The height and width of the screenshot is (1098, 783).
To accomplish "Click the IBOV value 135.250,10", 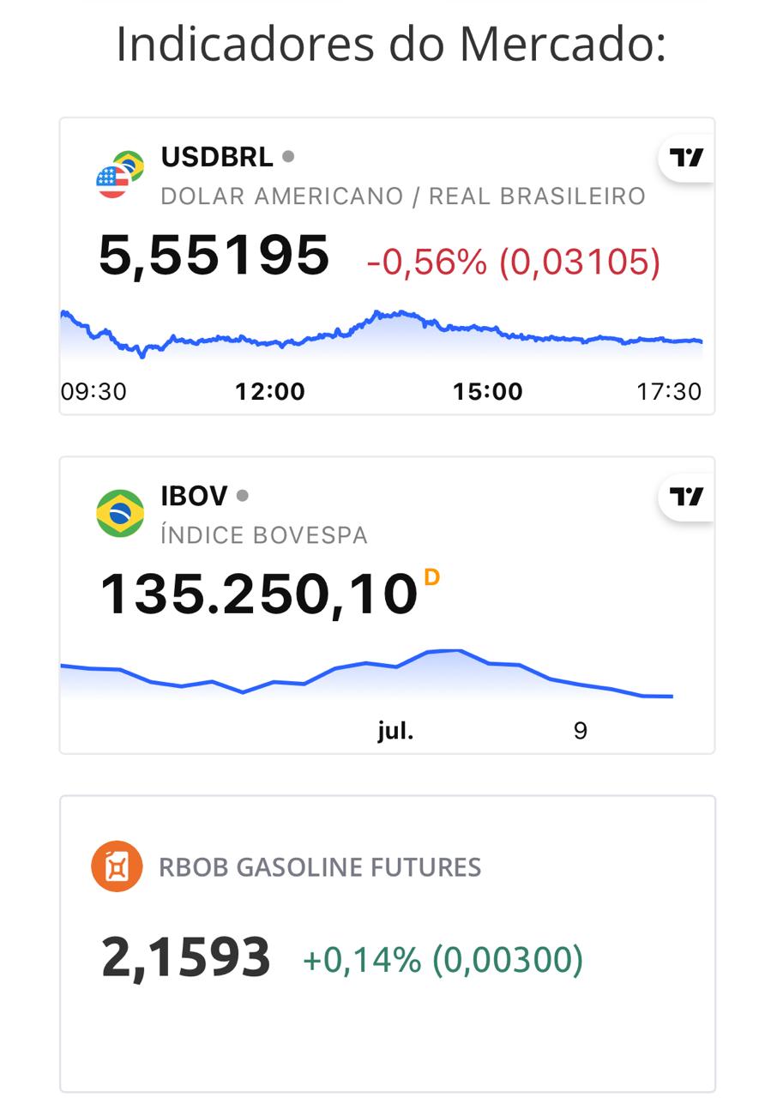I will [259, 594].
